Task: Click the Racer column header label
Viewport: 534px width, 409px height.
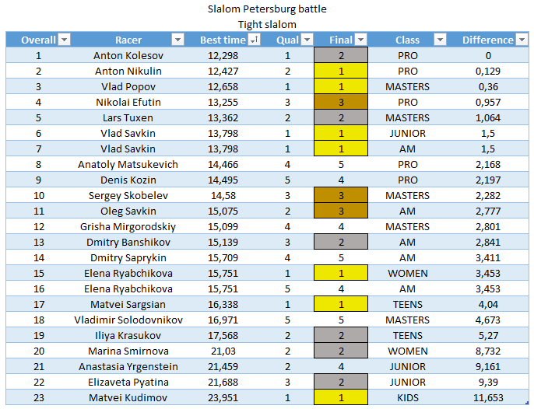Action: (x=128, y=40)
